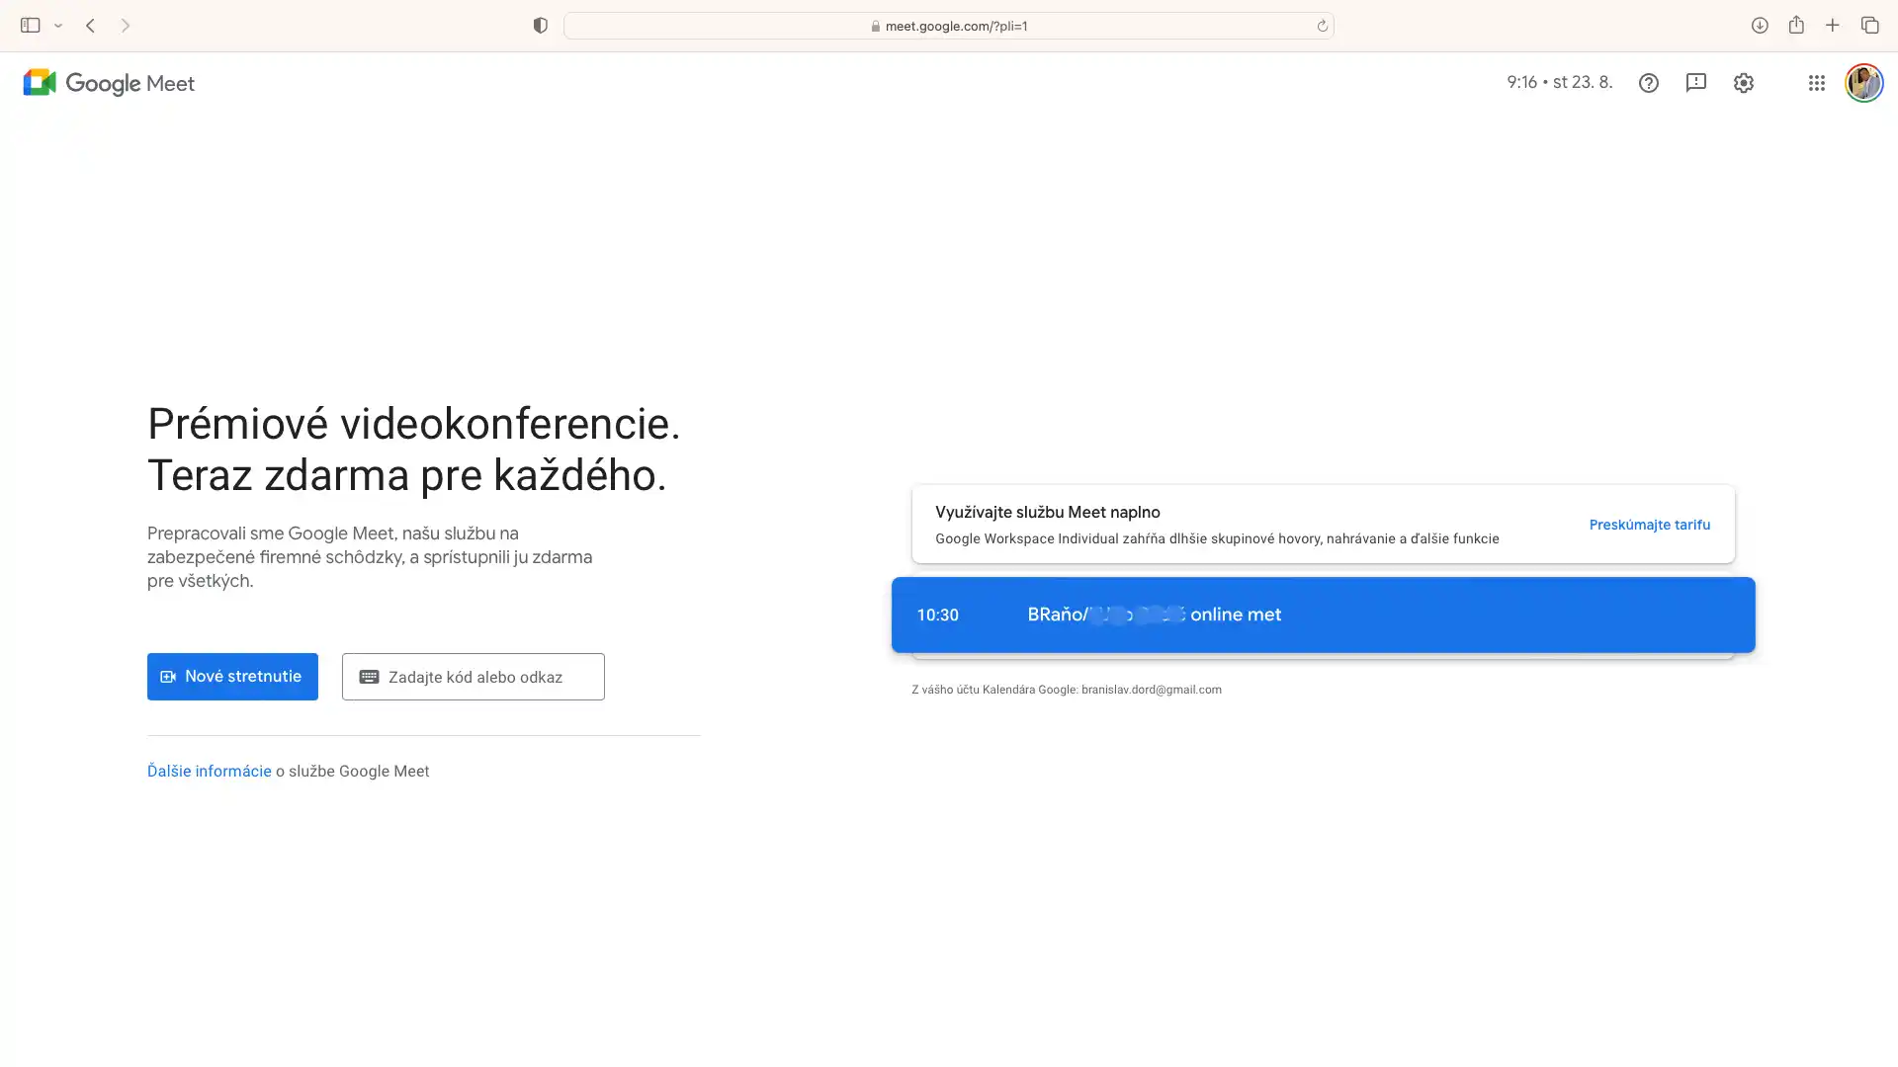Click the Safari privacy shield icon

pos(541,25)
